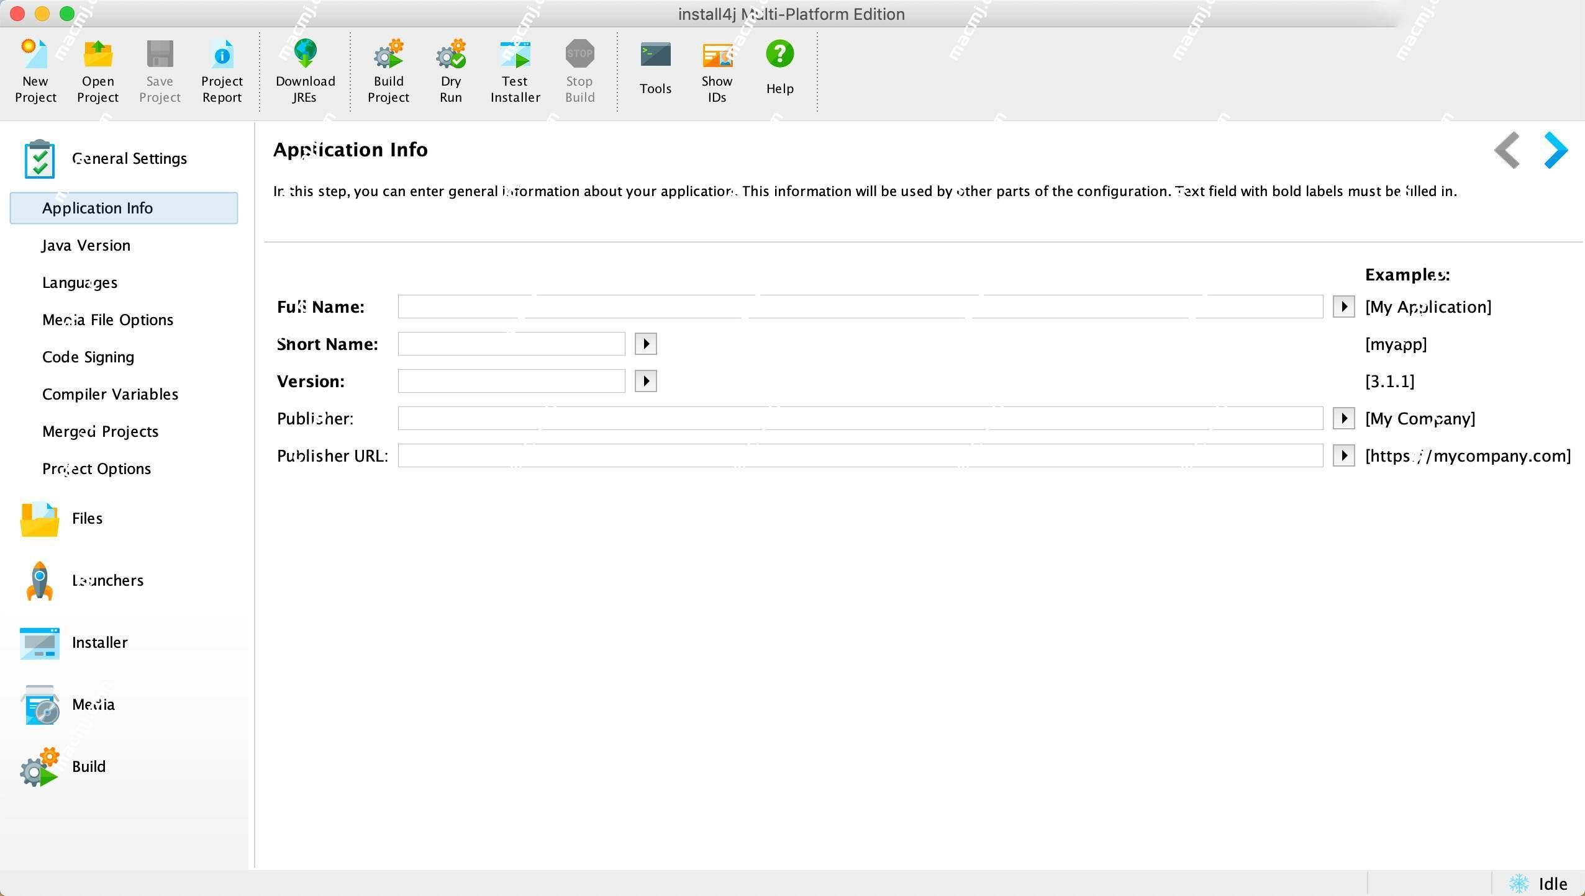
Task: Open the Merged Projects step
Action: pyautogui.click(x=100, y=432)
